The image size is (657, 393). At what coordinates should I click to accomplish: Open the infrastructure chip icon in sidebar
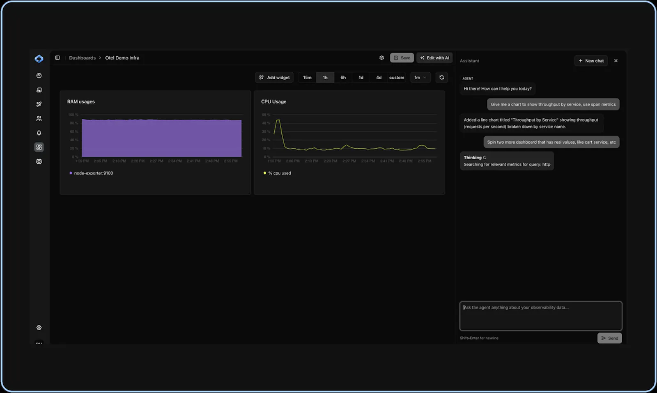[39, 161]
